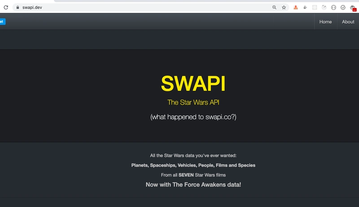
Task: Click the 'All the Star Wars data' line
Action: click(193, 155)
